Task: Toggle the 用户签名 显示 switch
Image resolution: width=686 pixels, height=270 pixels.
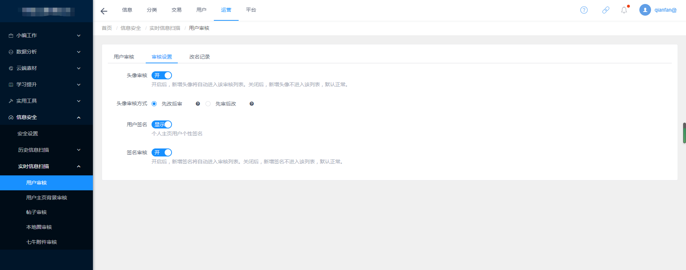Action: coord(162,124)
